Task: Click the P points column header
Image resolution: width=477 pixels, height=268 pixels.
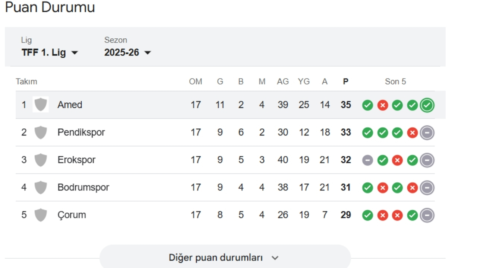Action: tap(345, 82)
